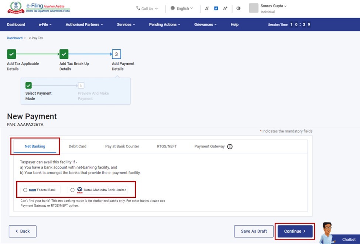360x244 pixels.
Task: Switch to the Debit Card tab
Action: pyautogui.click(x=78, y=146)
